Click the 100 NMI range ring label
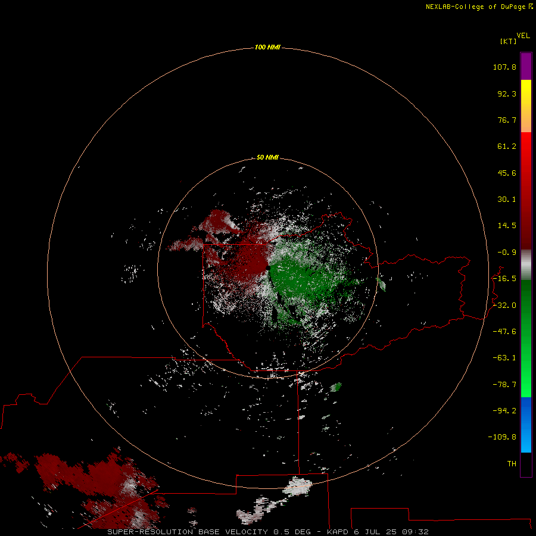Screen dimensions: 536x536 point(267,47)
